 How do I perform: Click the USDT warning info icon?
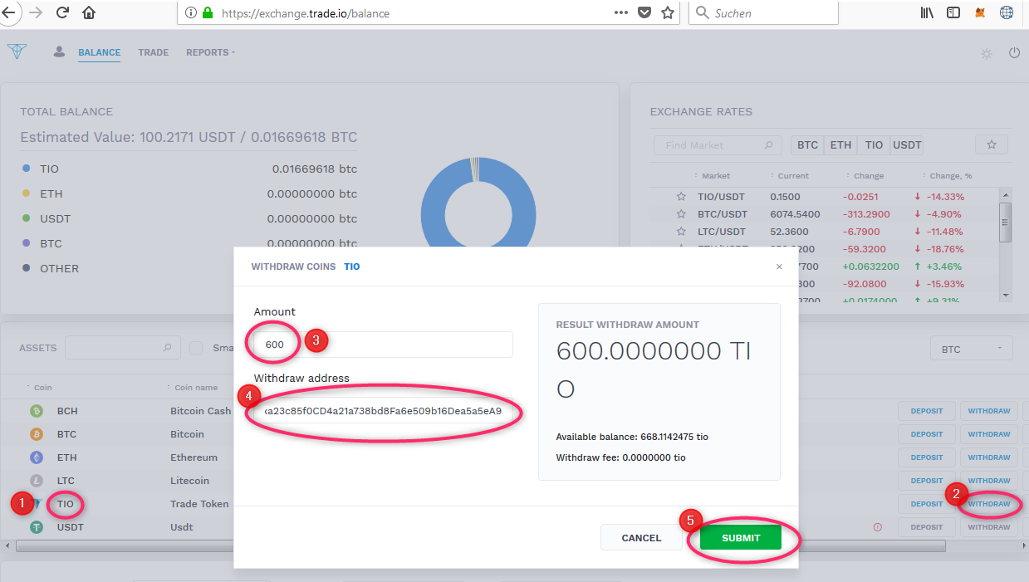point(878,527)
